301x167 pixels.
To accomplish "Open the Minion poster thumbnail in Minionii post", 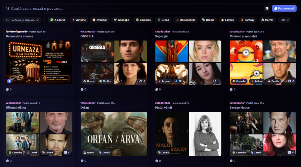I will (246, 51).
